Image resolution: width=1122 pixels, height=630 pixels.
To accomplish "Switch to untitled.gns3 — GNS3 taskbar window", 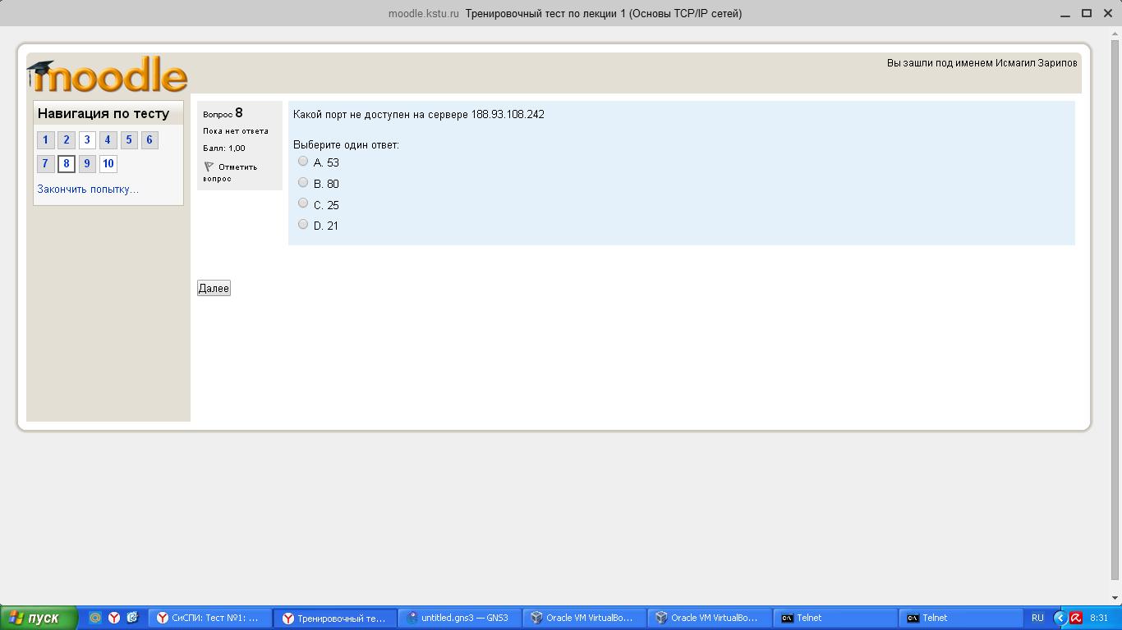I will pyautogui.click(x=459, y=618).
